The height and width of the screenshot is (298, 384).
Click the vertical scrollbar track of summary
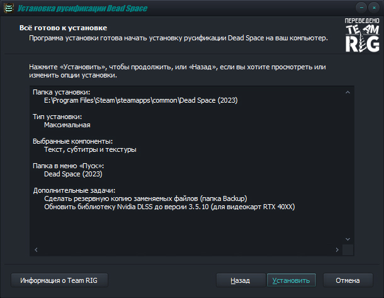tap(346, 164)
